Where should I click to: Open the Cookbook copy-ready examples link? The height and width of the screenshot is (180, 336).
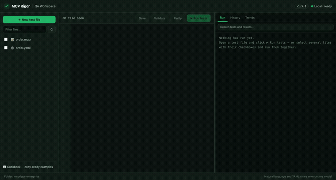click(28, 167)
